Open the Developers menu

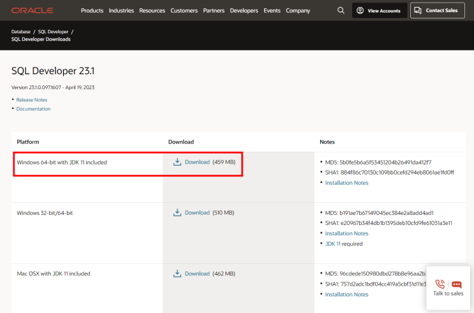coord(244,11)
